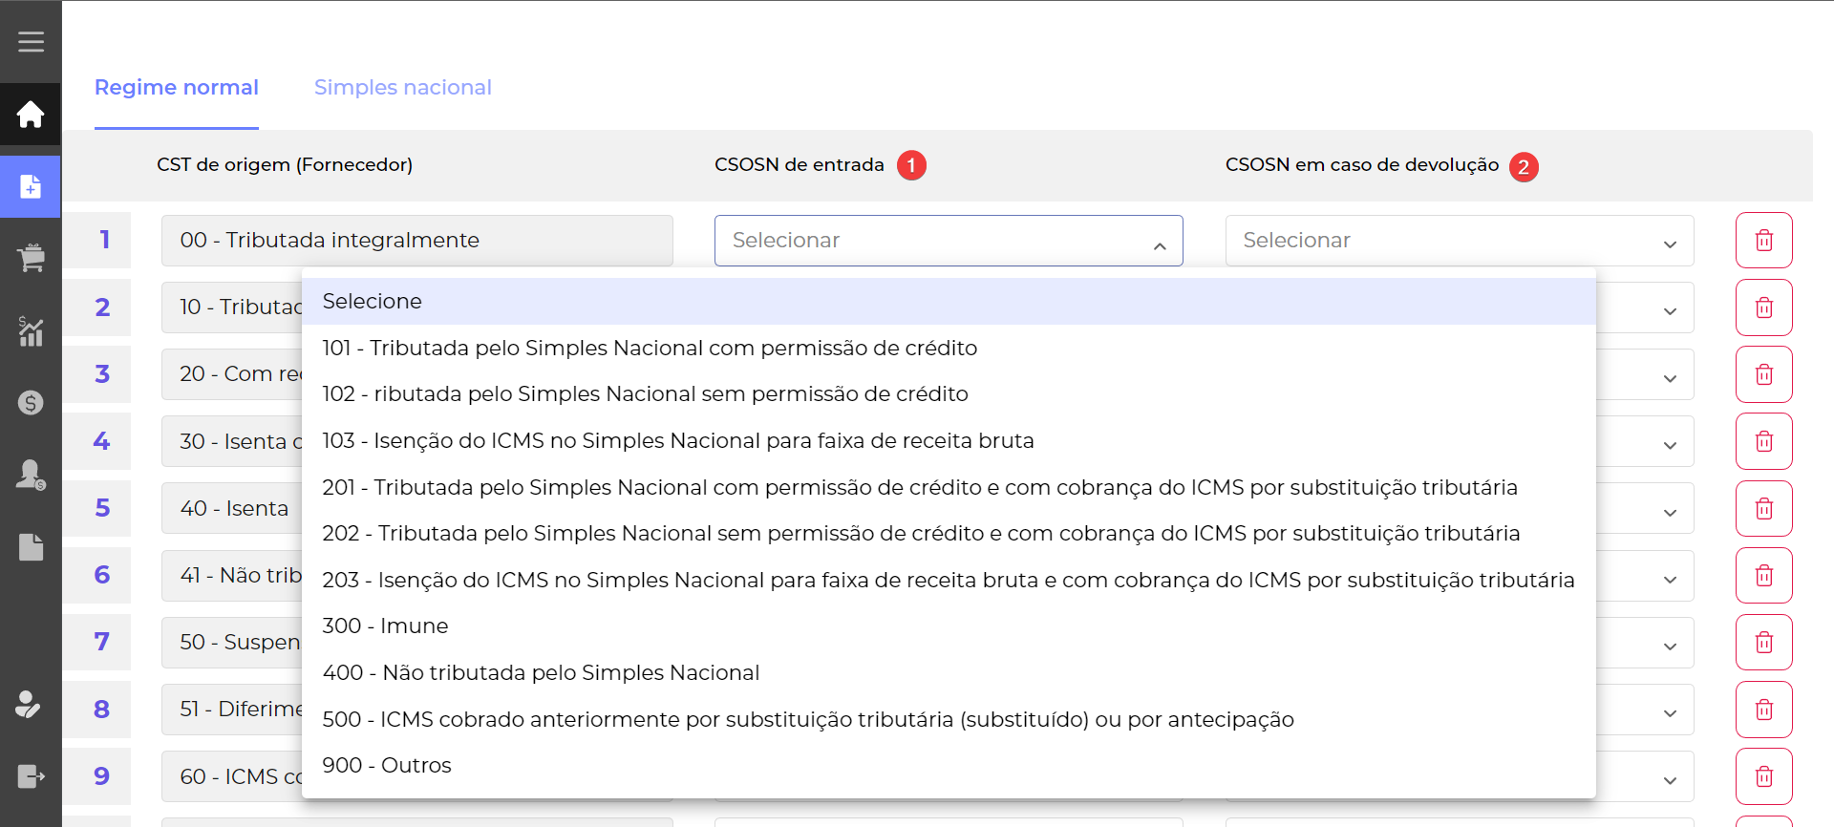Expand the devolução dropdown chevron on row 4

pyautogui.click(x=1670, y=445)
